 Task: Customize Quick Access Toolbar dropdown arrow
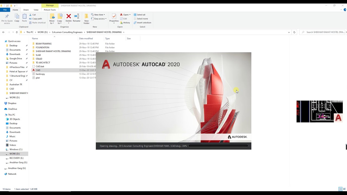[x=15, y=5]
